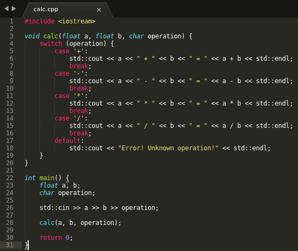Click on '<iostream>' text
This screenshot has width=298, height=251.
click(77, 21)
